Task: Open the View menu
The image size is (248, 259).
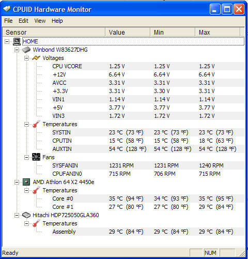Action: (40, 21)
